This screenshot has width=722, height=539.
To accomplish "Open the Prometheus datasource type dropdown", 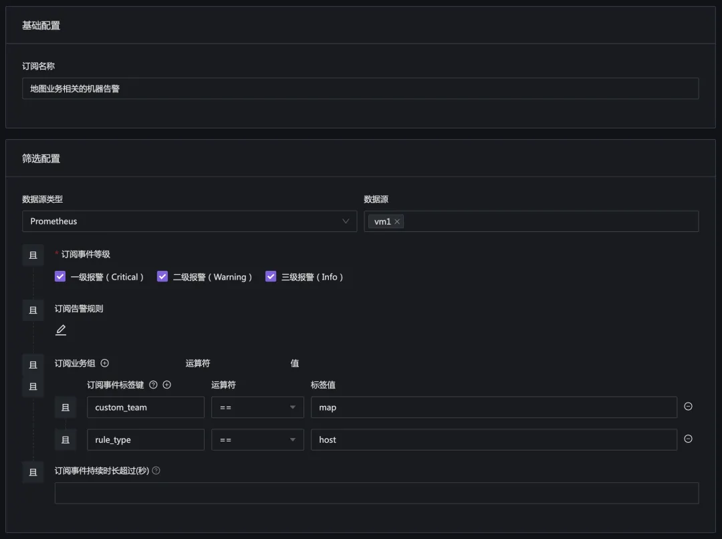I will tap(190, 221).
